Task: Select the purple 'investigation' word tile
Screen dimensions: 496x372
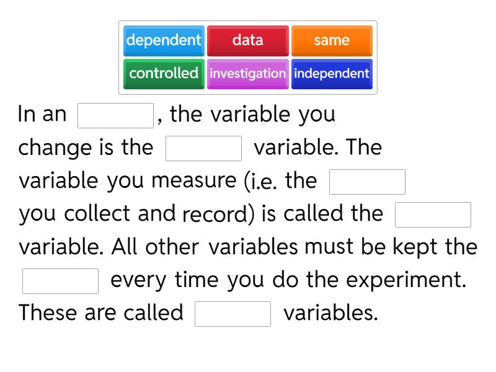Action: [248, 74]
